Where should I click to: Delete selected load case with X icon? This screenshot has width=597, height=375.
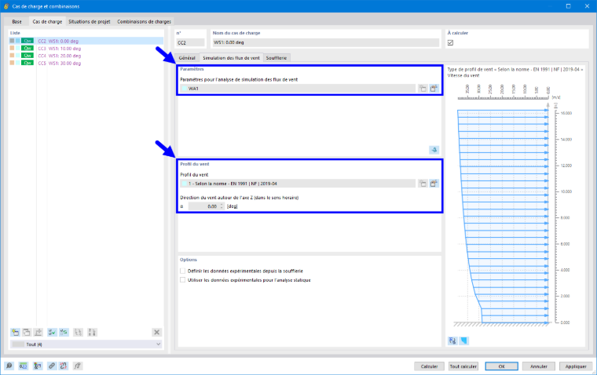click(x=156, y=333)
